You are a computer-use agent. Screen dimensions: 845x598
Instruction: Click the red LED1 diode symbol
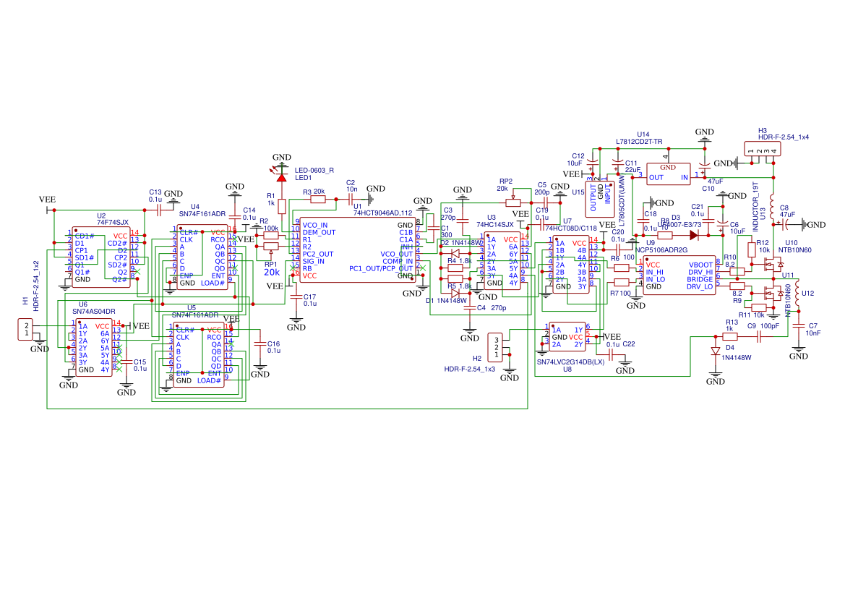pyautogui.click(x=281, y=177)
